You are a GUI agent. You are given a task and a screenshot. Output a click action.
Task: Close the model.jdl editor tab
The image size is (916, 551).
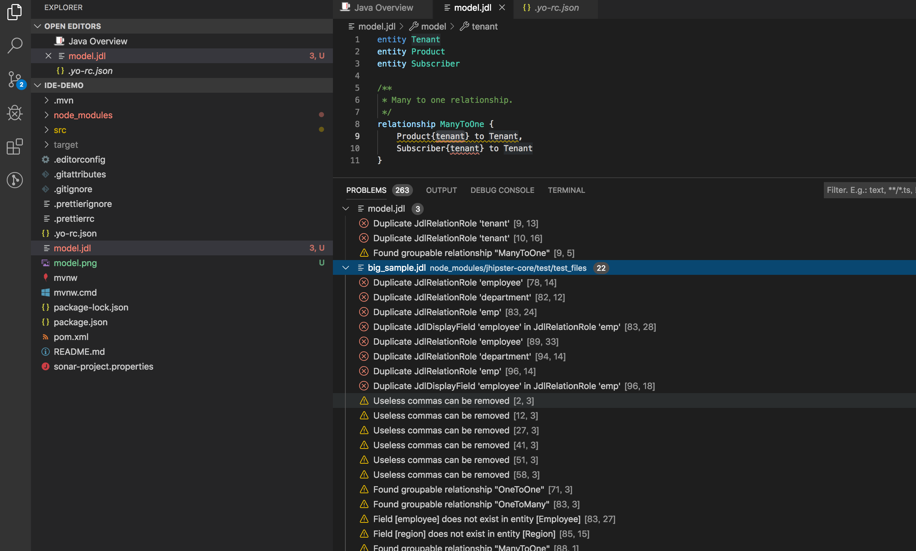pos(502,7)
